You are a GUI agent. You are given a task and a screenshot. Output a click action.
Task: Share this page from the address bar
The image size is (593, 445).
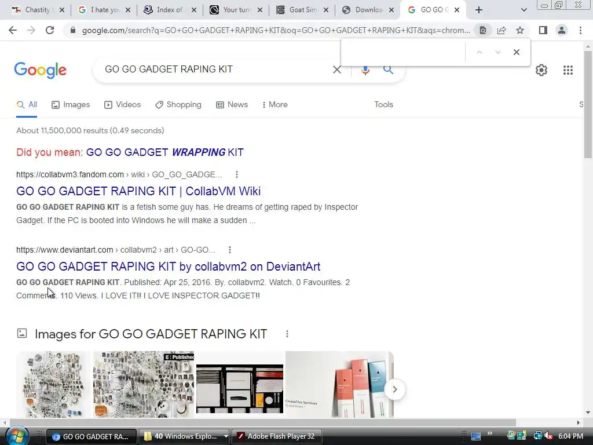(502, 30)
